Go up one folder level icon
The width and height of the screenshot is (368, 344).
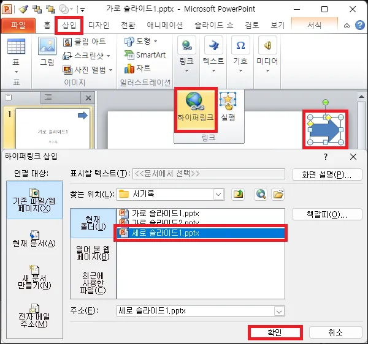click(x=238, y=195)
